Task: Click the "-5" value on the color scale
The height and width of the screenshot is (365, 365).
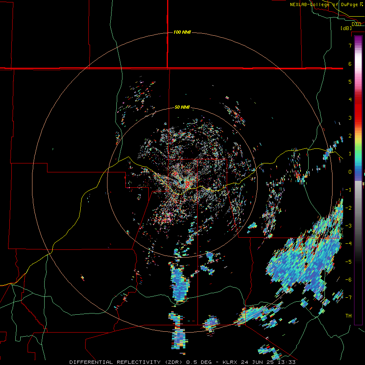Action: 348,262
